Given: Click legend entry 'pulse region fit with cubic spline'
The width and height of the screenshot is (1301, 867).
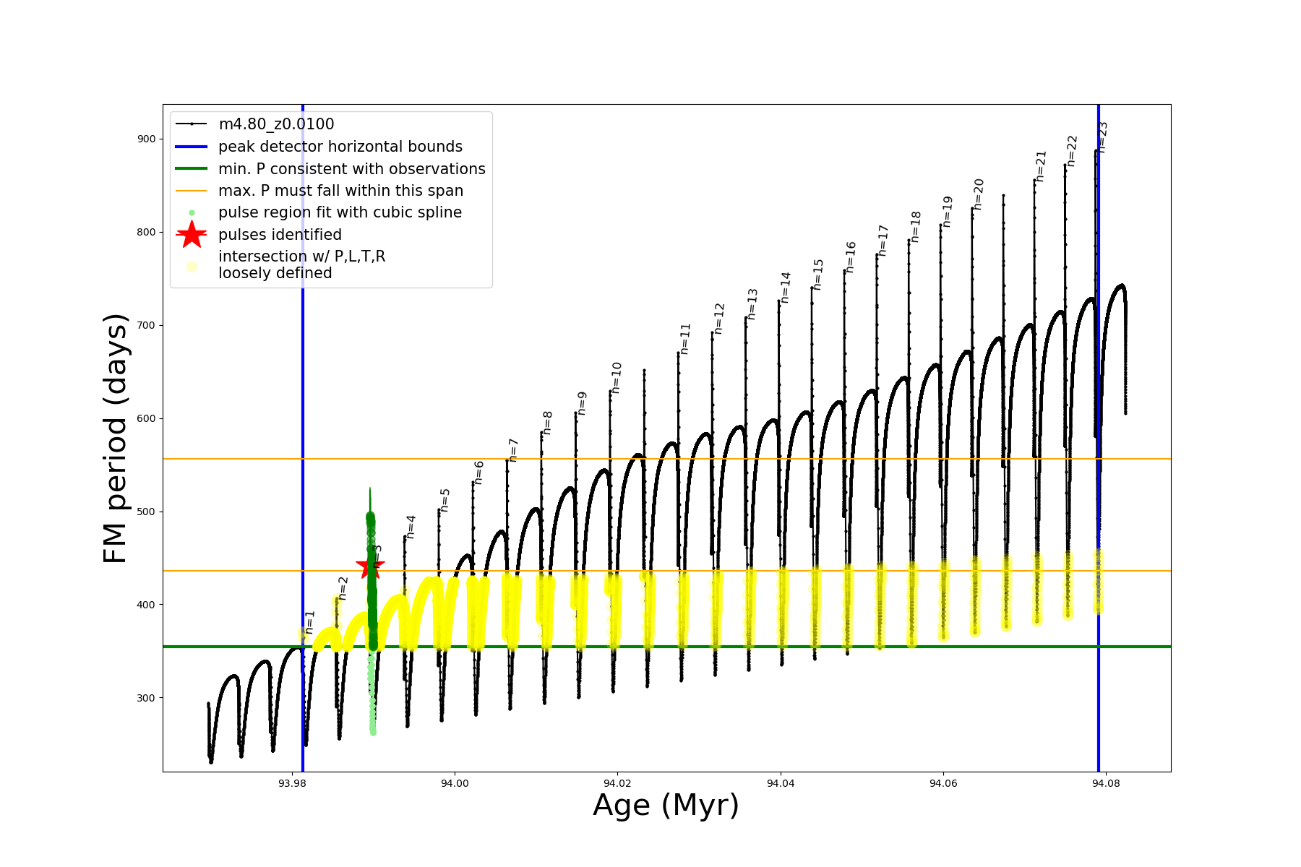Looking at the screenshot, I should click(x=340, y=212).
